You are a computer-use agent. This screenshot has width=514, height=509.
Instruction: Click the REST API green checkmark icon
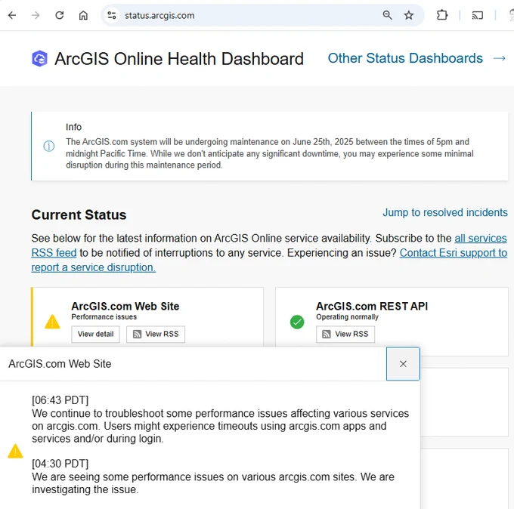[x=297, y=322]
